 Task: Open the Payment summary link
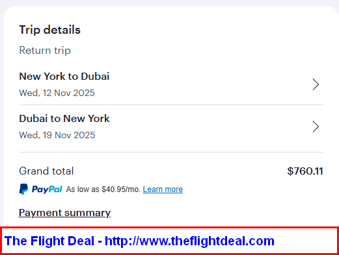click(64, 213)
